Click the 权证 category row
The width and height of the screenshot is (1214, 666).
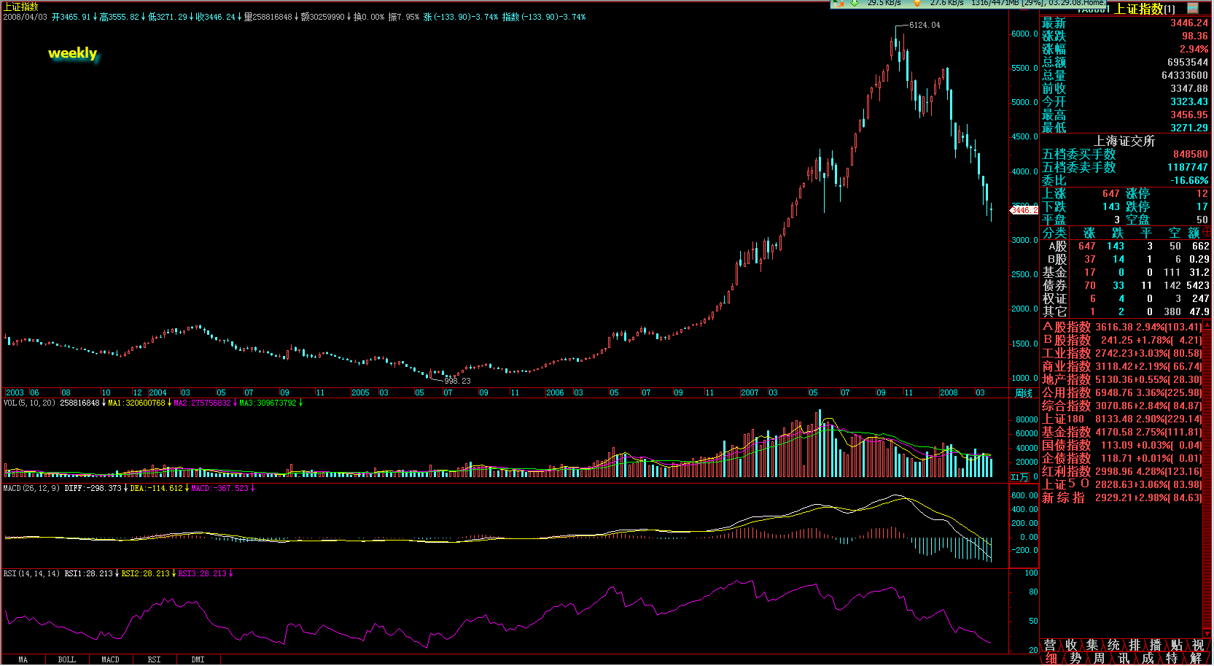(1126, 298)
